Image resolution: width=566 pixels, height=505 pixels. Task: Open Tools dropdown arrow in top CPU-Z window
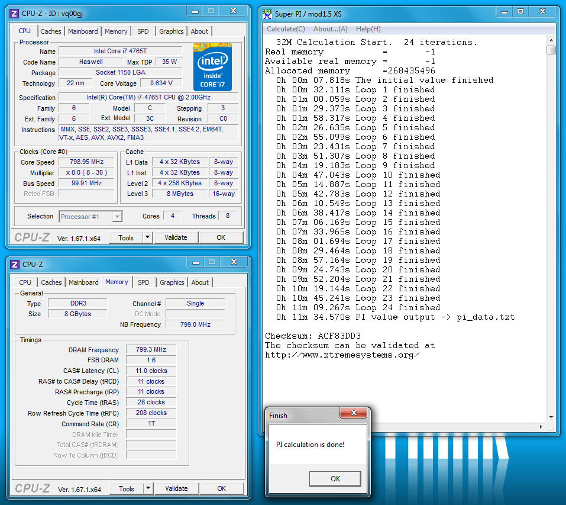(147, 237)
